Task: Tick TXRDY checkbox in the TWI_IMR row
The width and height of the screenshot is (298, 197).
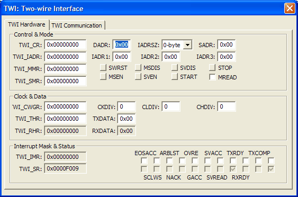Action: point(246,160)
